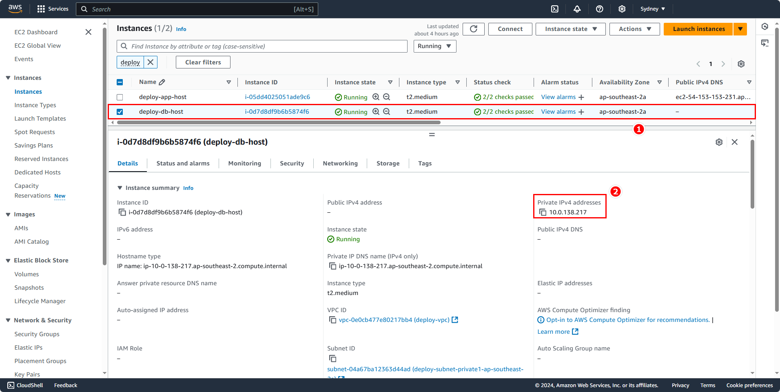Switch to the Networking tab

[340, 163]
